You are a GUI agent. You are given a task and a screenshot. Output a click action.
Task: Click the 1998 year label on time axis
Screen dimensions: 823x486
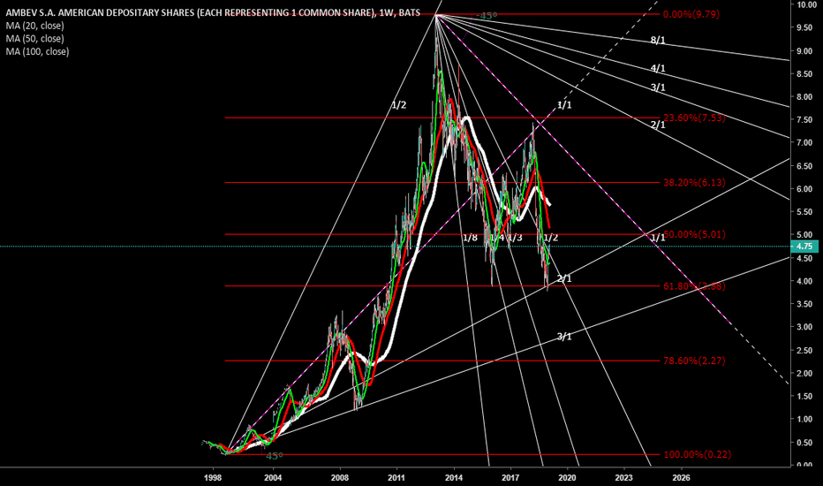213,477
